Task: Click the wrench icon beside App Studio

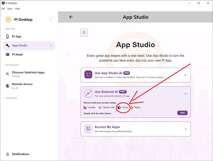Action: click(x=8, y=46)
